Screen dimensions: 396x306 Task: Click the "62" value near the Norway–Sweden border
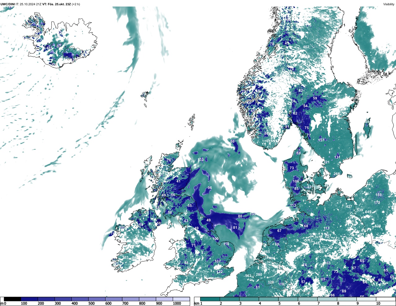295,113
